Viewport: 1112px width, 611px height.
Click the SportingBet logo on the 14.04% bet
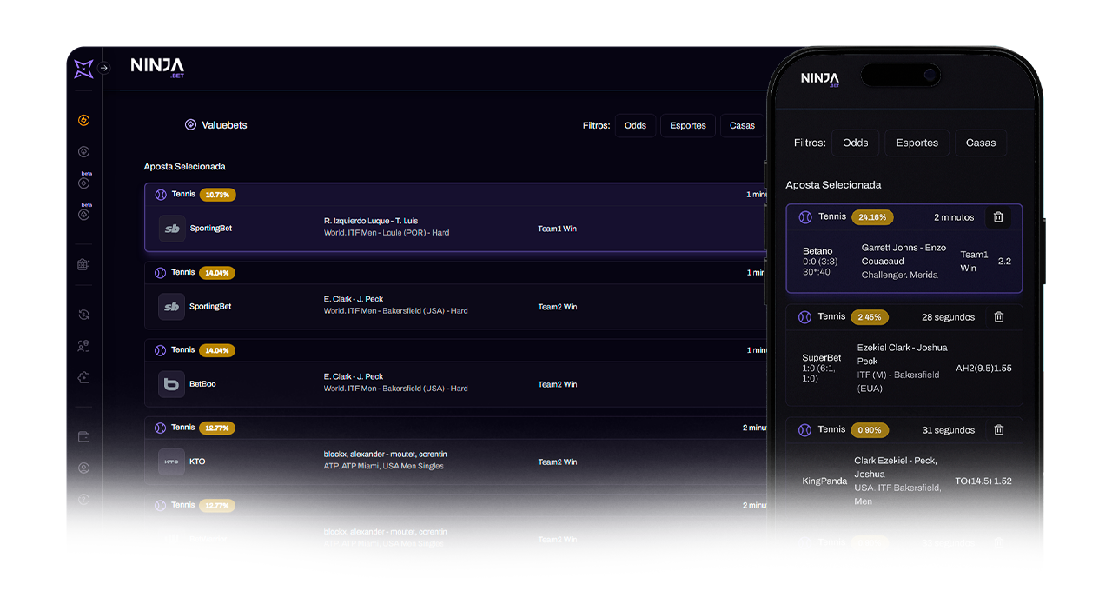[172, 307]
